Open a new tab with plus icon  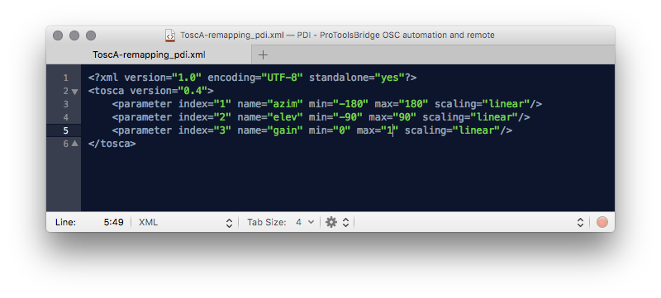click(x=263, y=54)
